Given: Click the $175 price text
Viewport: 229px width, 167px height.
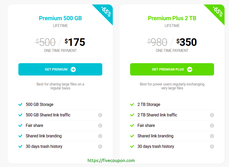Looking at the screenshot, I should click(75, 42).
